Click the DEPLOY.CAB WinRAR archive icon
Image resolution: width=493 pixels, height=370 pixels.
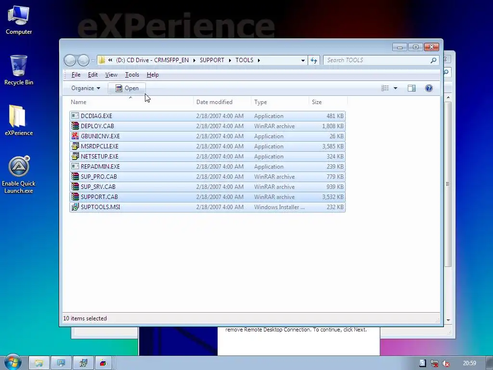click(x=75, y=126)
